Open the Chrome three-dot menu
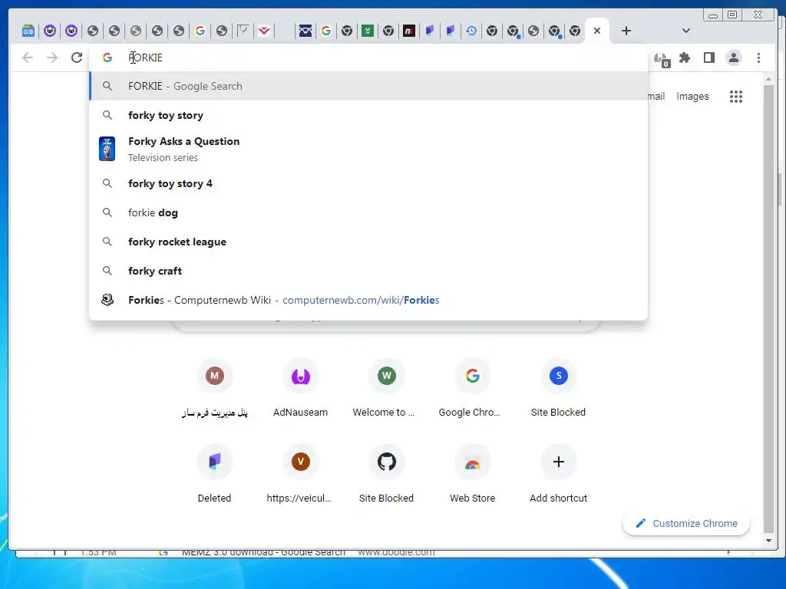 [758, 58]
